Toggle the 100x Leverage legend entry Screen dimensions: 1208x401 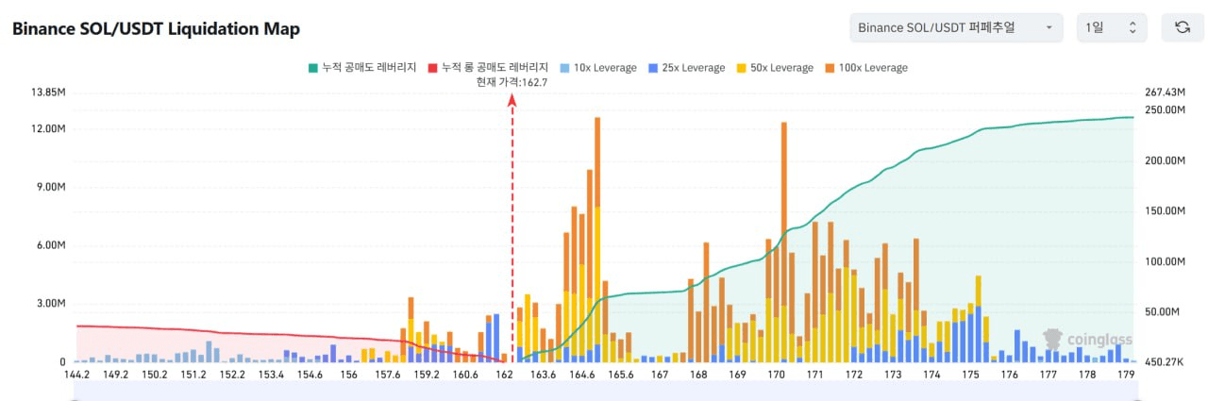click(x=866, y=68)
